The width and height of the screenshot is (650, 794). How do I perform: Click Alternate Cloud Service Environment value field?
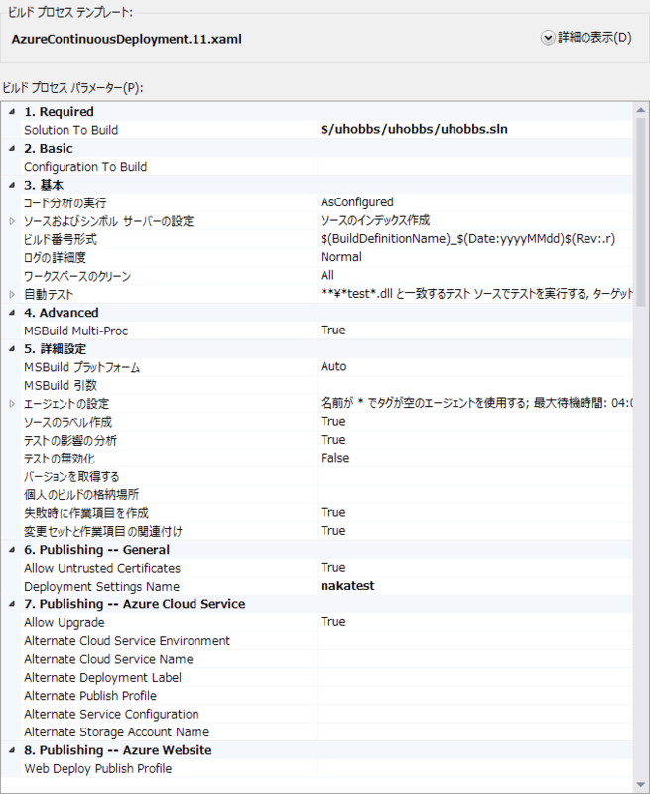[x=474, y=640]
